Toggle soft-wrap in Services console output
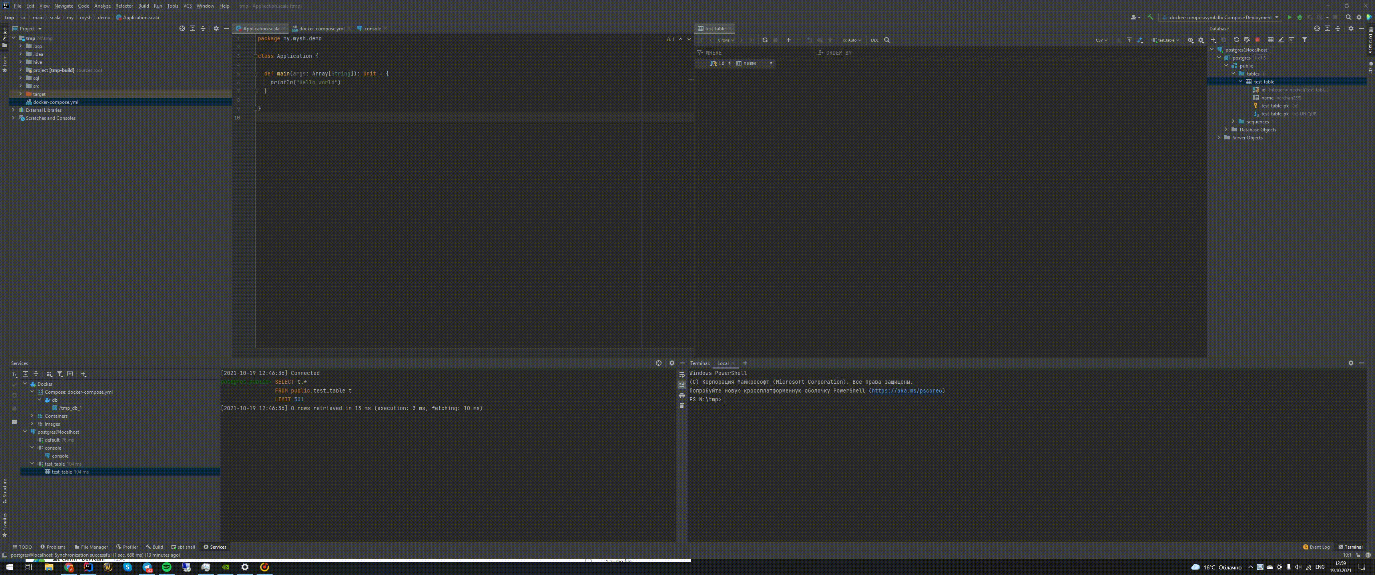The width and height of the screenshot is (1375, 575). pos(682,375)
